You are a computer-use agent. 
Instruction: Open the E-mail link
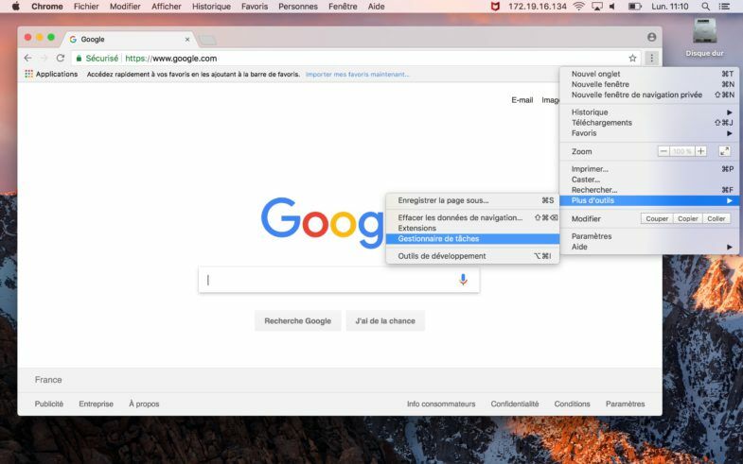(522, 100)
